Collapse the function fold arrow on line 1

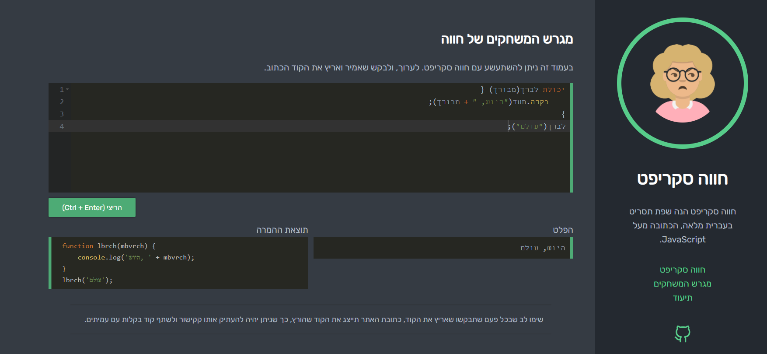coord(67,90)
